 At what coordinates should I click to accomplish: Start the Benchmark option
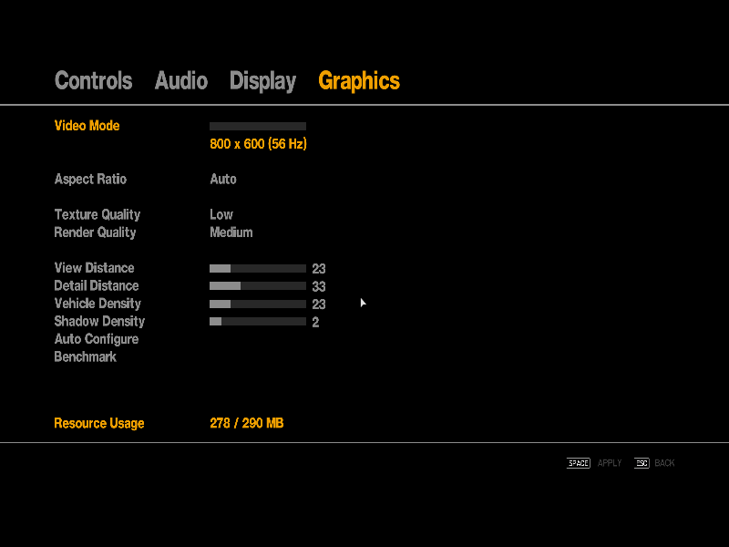86,357
